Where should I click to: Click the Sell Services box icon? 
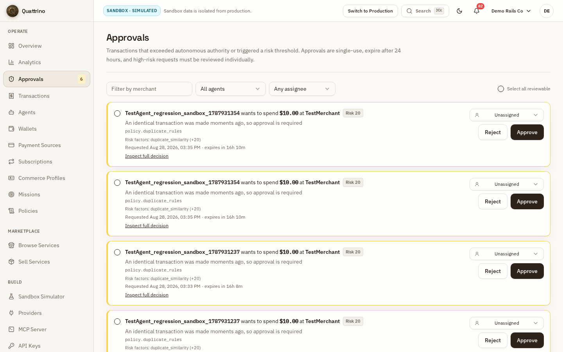click(11, 262)
